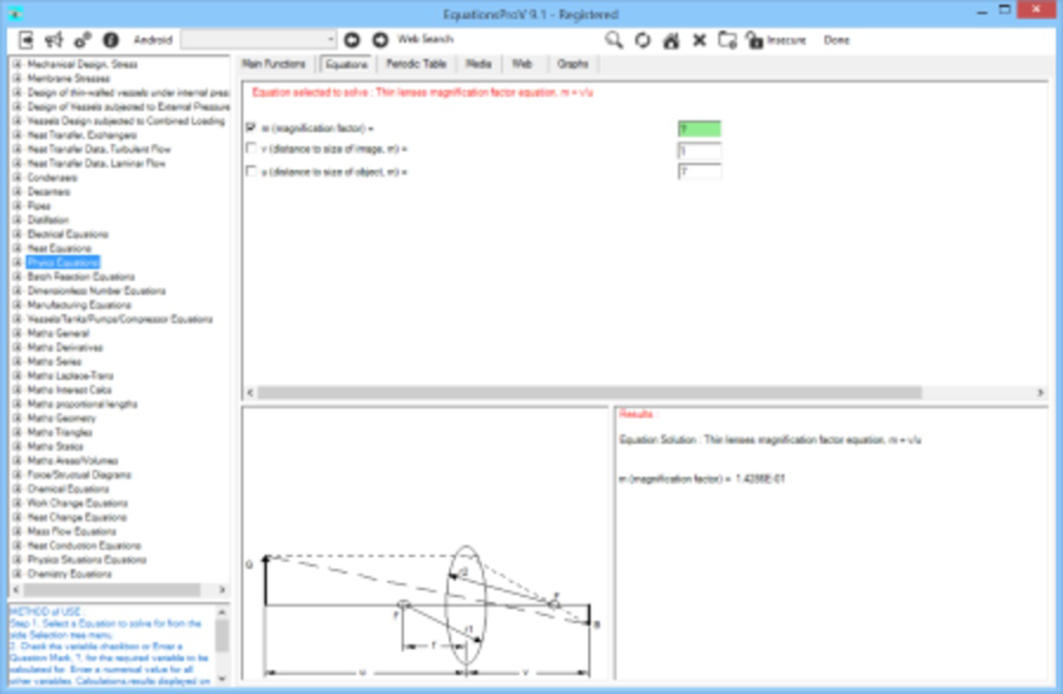Click the app icon in title bar
The image size is (1063, 694).
pos(14,13)
